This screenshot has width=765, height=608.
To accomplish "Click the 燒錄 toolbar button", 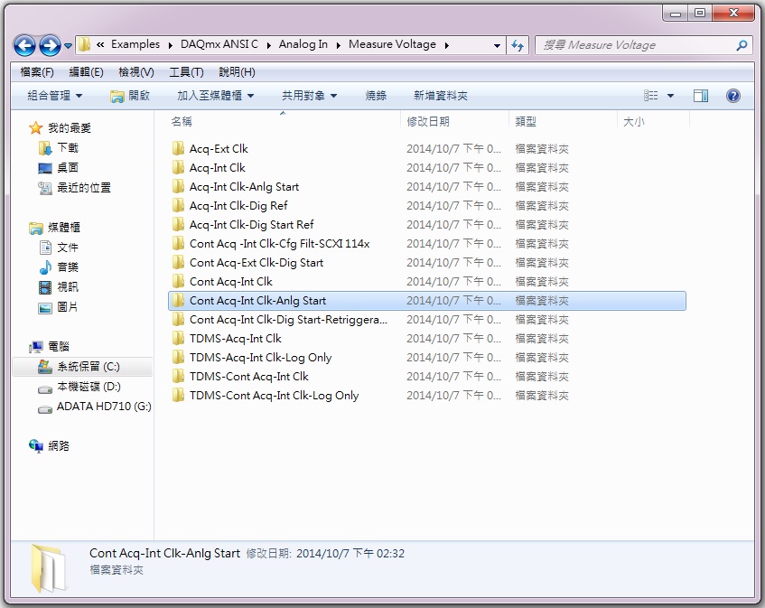I will (x=376, y=96).
